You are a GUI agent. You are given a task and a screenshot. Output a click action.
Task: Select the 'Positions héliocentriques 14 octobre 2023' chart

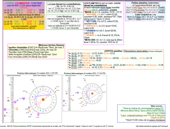coord(85,93)
